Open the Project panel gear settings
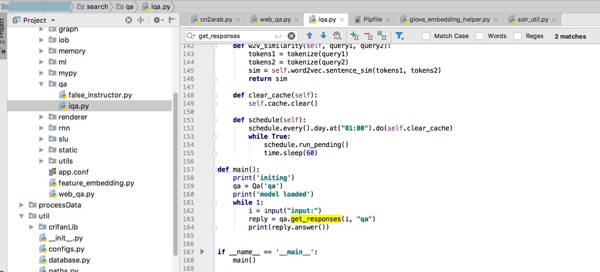Screen dimensions: 600x272 [x=157, y=20]
